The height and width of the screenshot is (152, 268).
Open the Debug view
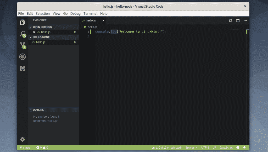pyautogui.click(x=23, y=56)
